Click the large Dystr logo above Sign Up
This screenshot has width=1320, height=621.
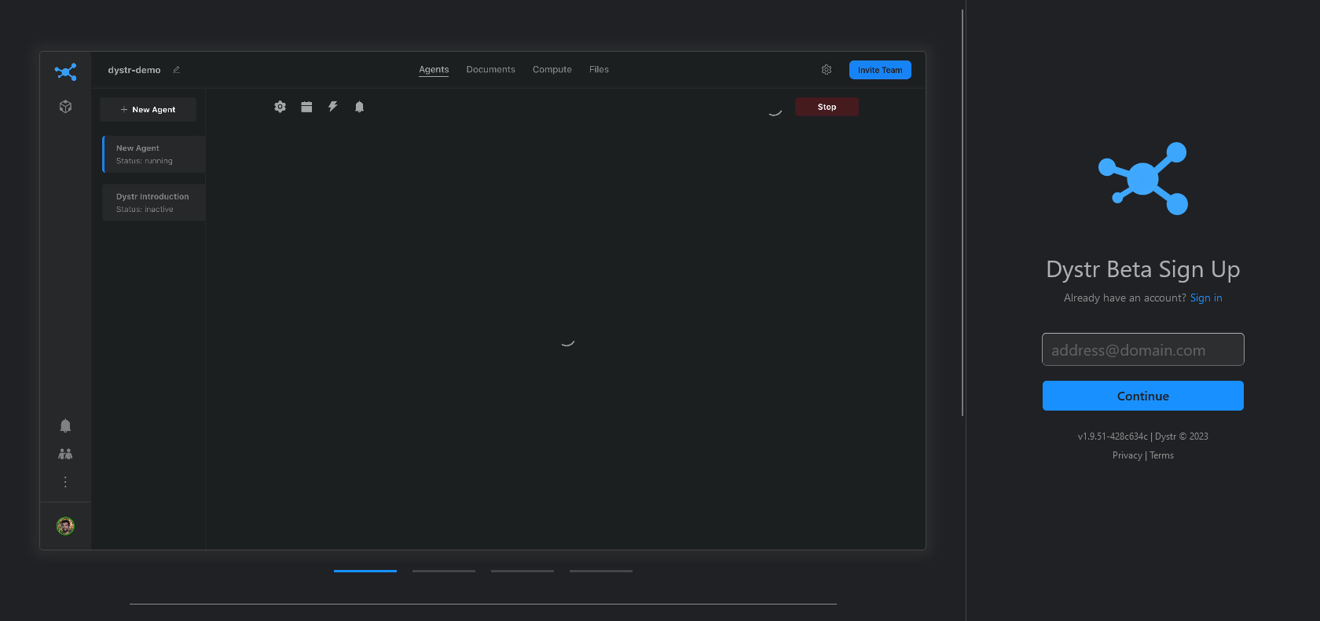(x=1143, y=178)
